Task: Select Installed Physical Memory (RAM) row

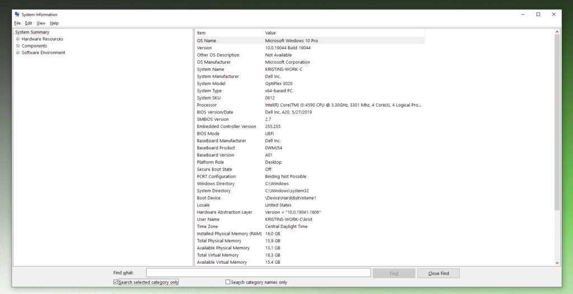Action: (310, 234)
